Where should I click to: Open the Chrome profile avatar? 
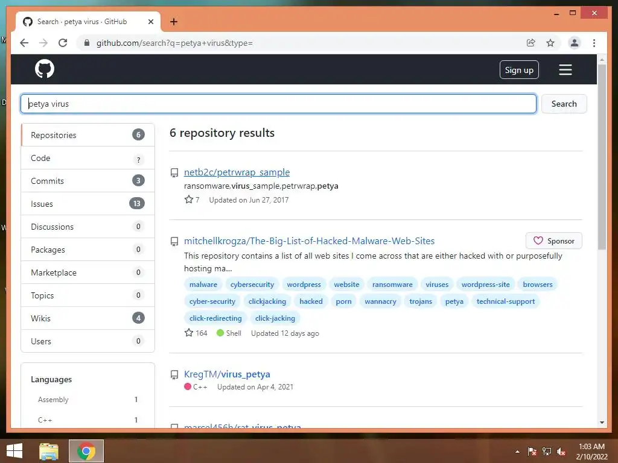[575, 43]
